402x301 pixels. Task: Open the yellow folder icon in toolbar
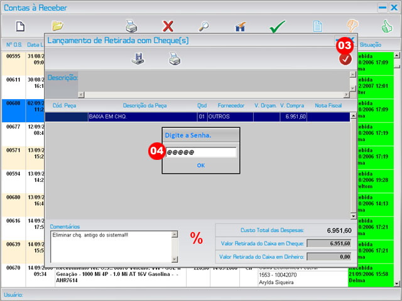[58, 26]
